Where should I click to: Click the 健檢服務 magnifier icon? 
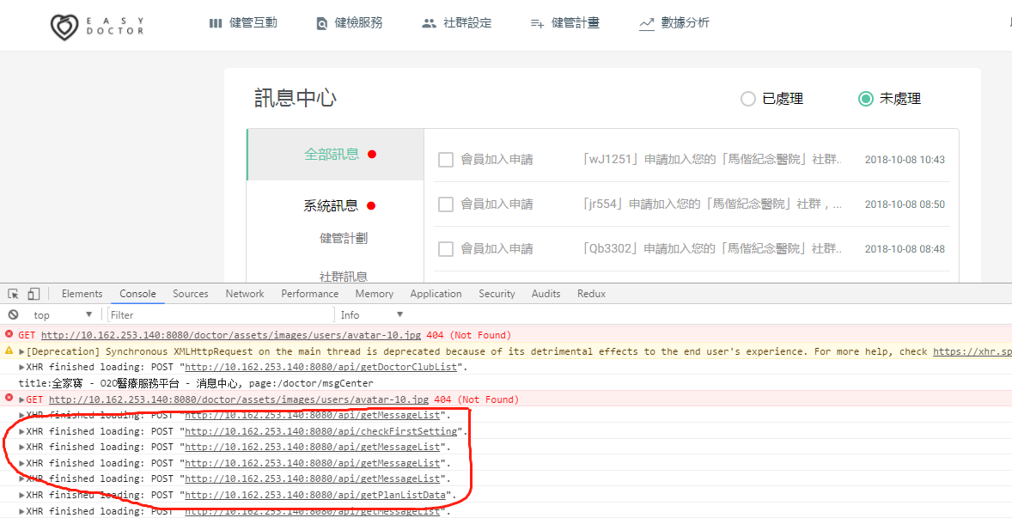click(322, 23)
